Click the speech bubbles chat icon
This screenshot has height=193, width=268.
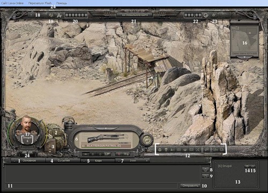(x=207, y=150)
